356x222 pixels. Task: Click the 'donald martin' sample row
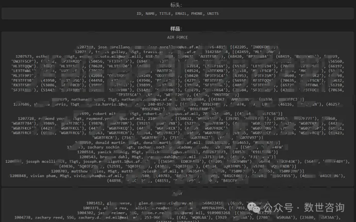point(178,143)
